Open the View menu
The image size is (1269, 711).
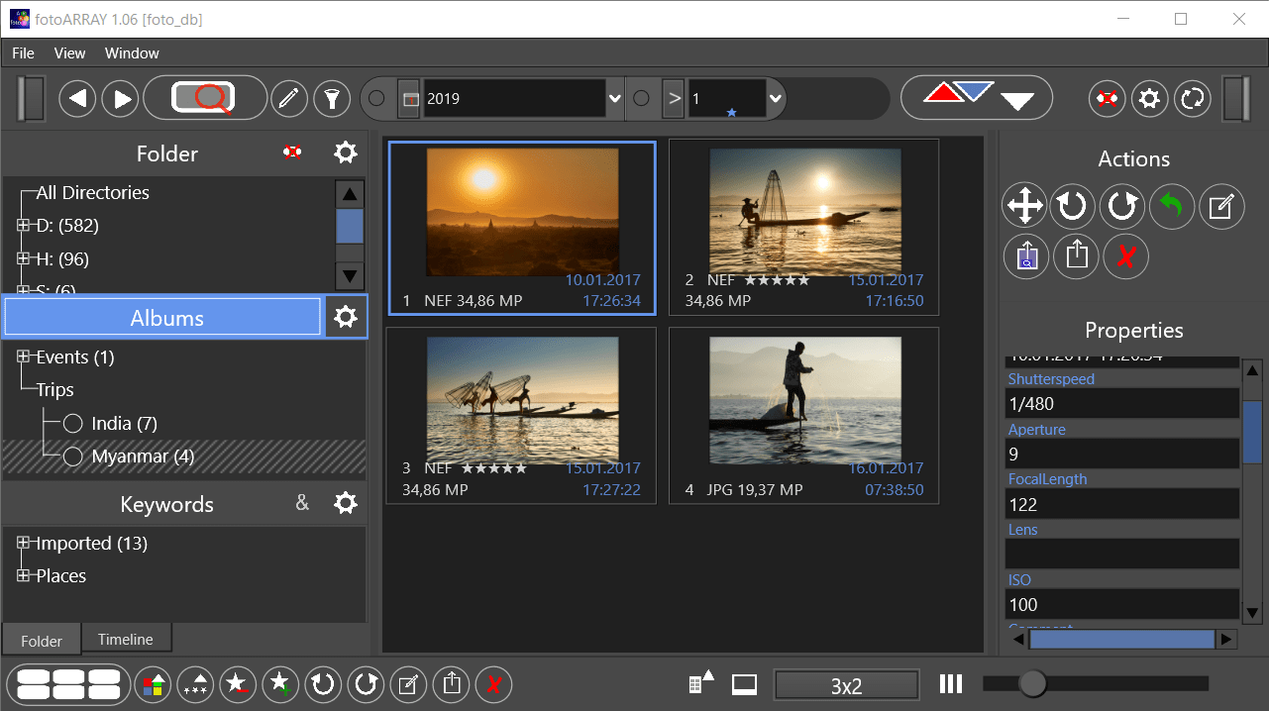click(69, 53)
